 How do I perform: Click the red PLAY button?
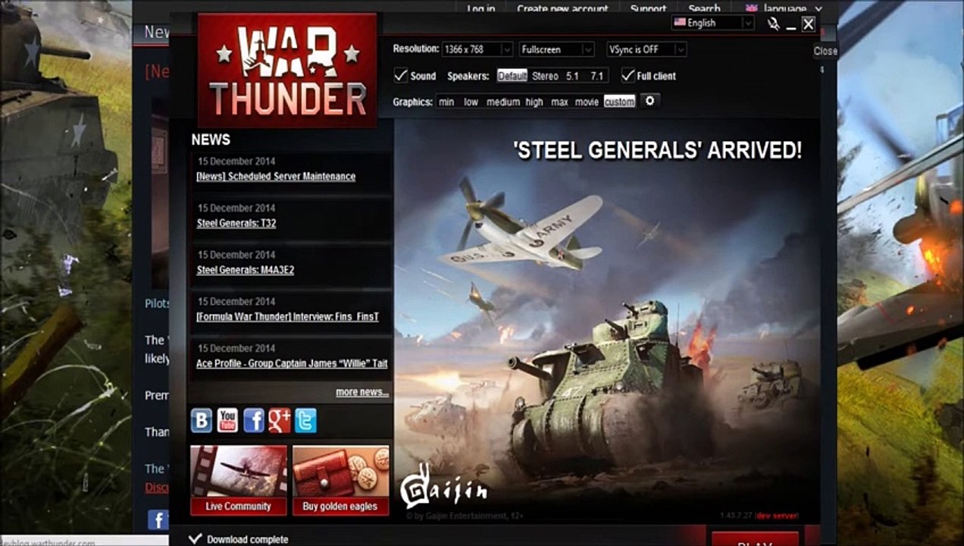click(755, 538)
